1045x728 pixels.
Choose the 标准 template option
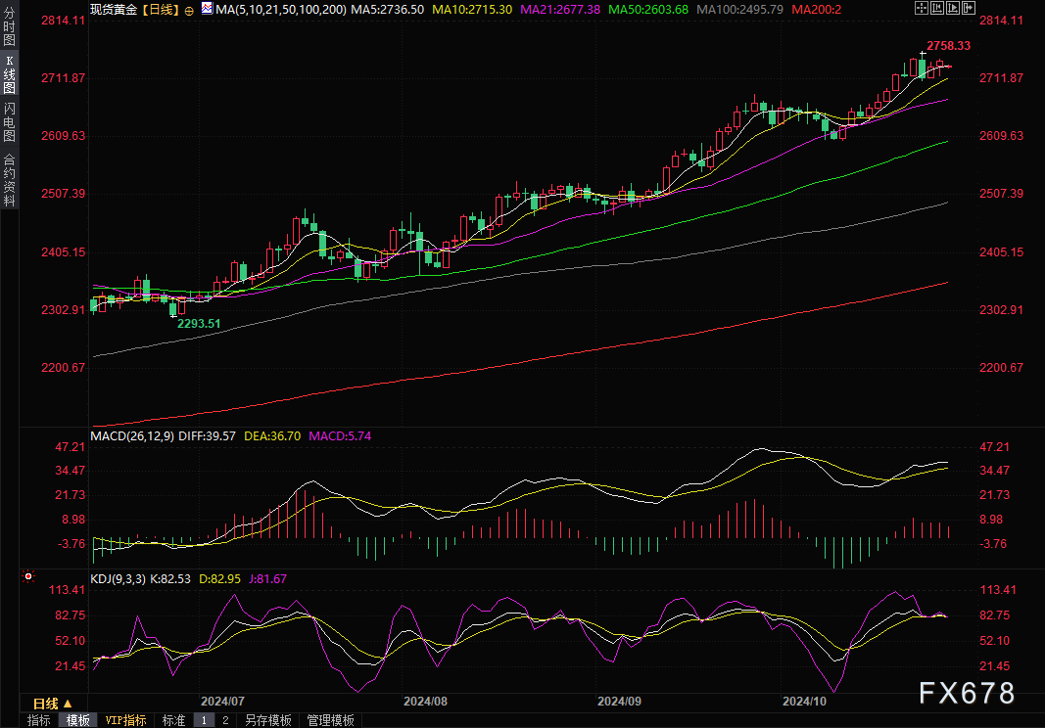click(x=173, y=720)
